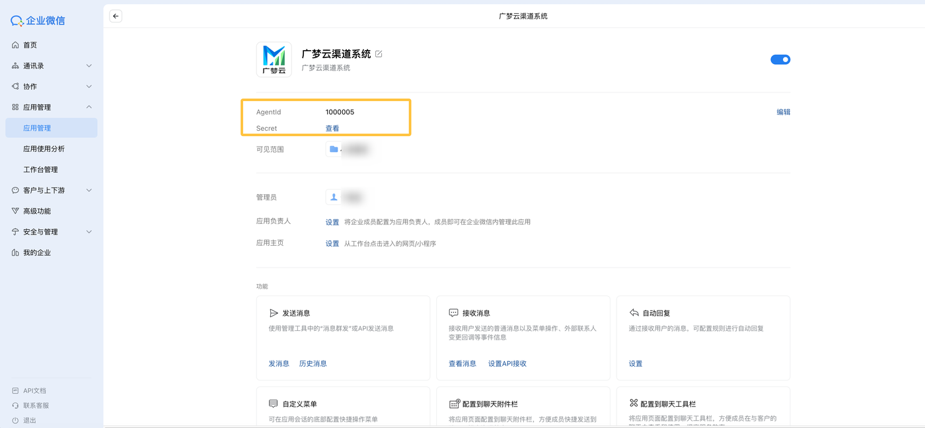Click the 配置到聊天工具栏 card title
Image resolution: width=925 pixels, height=428 pixels.
coord(668,404)
